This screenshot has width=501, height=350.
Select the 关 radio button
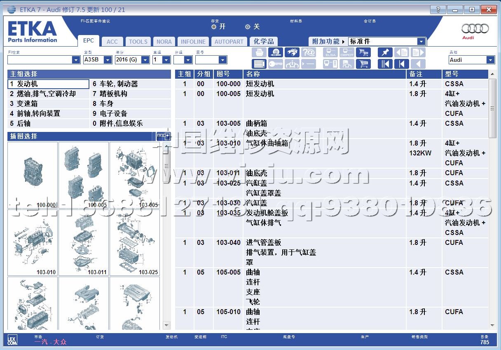(x=248, y=27)
